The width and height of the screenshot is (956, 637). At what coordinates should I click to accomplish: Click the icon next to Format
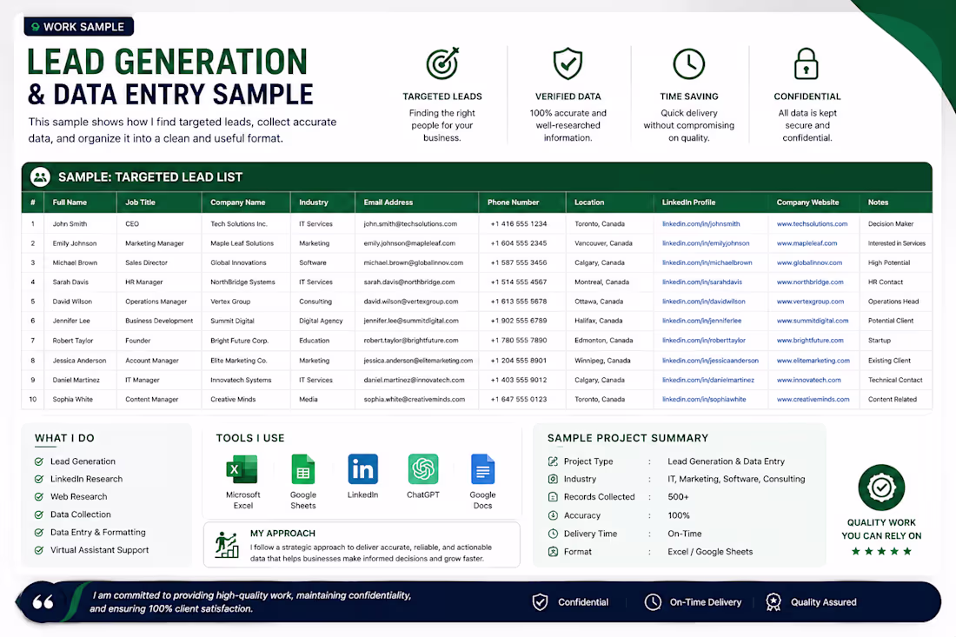coord(553,552)
